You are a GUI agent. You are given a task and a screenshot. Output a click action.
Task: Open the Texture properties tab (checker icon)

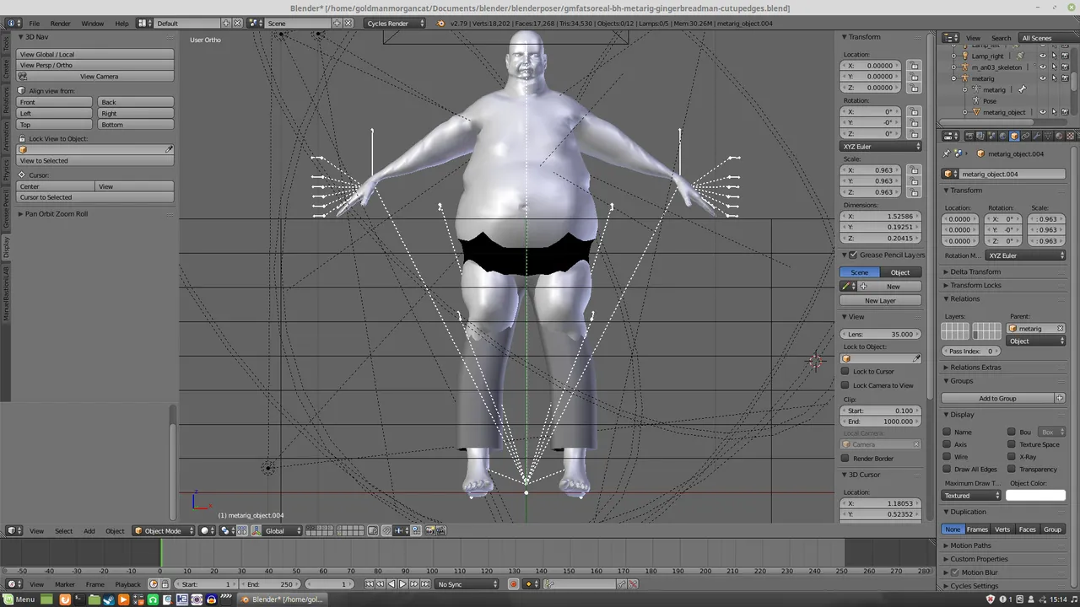tap(1071, 136)
